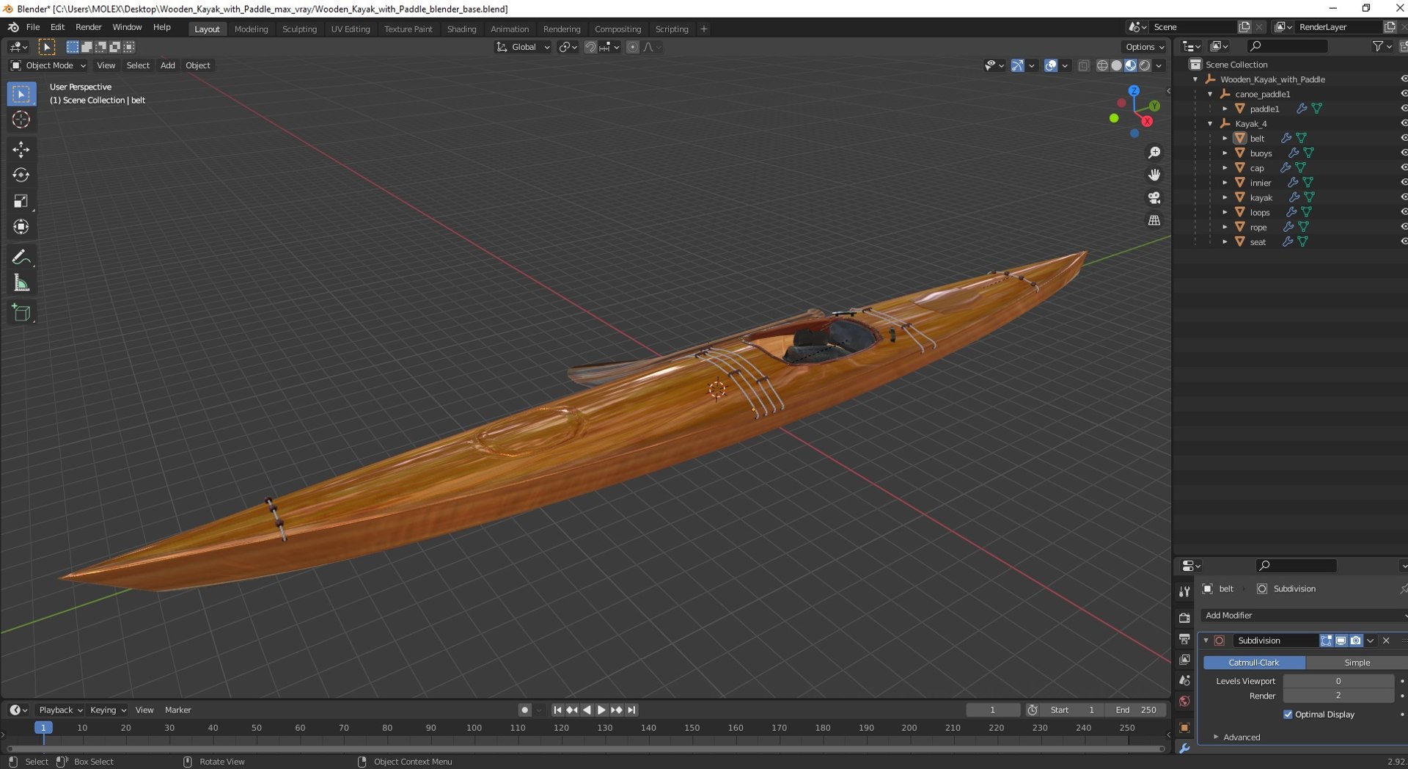Adjust the Render levels value field

[x=1338, y=696]
